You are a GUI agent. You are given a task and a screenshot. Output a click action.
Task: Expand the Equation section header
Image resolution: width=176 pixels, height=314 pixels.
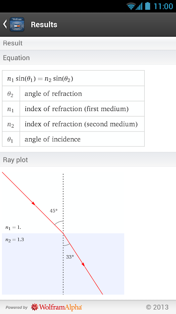click(x=88, y=58)
